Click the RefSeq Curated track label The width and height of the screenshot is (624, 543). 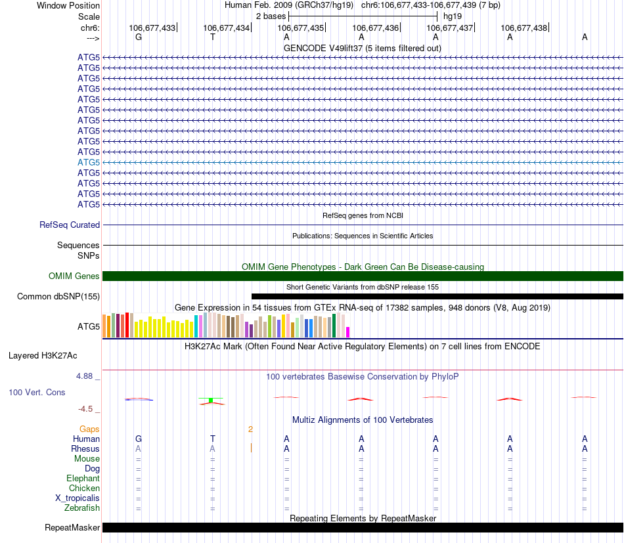(x=70, y=225)
